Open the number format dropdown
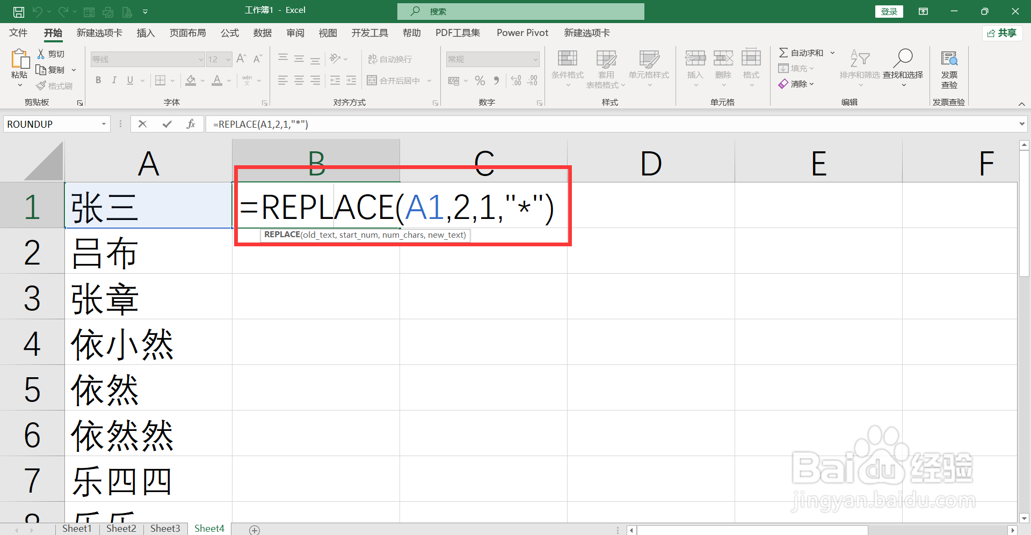 click(x=535, y=59)
